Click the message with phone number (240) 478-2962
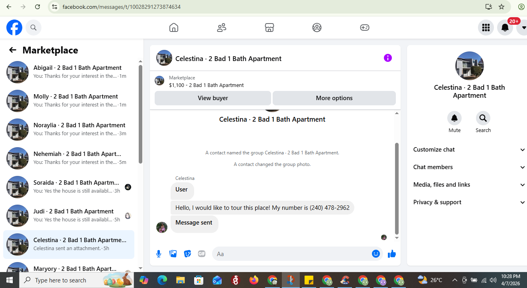The image size is (527, 288). pyautogui.click(x=262, y=208)
